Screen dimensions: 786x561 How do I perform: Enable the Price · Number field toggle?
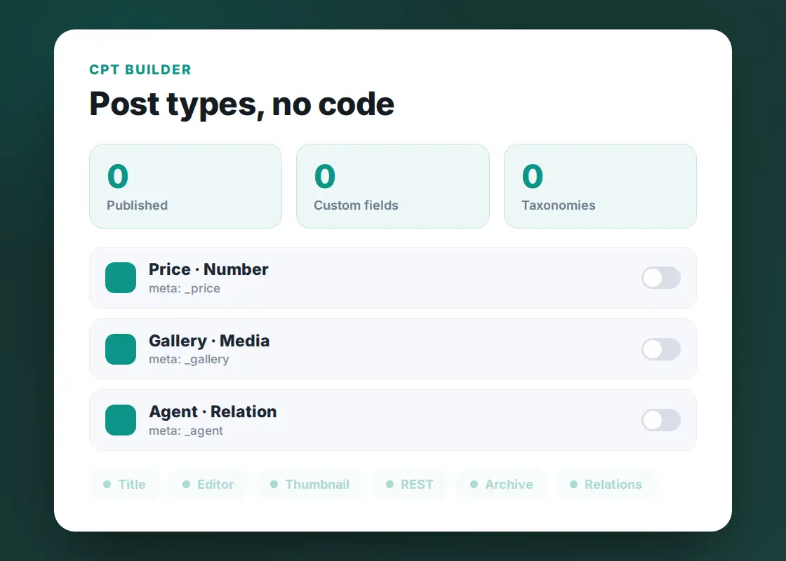tap(661, 278)
